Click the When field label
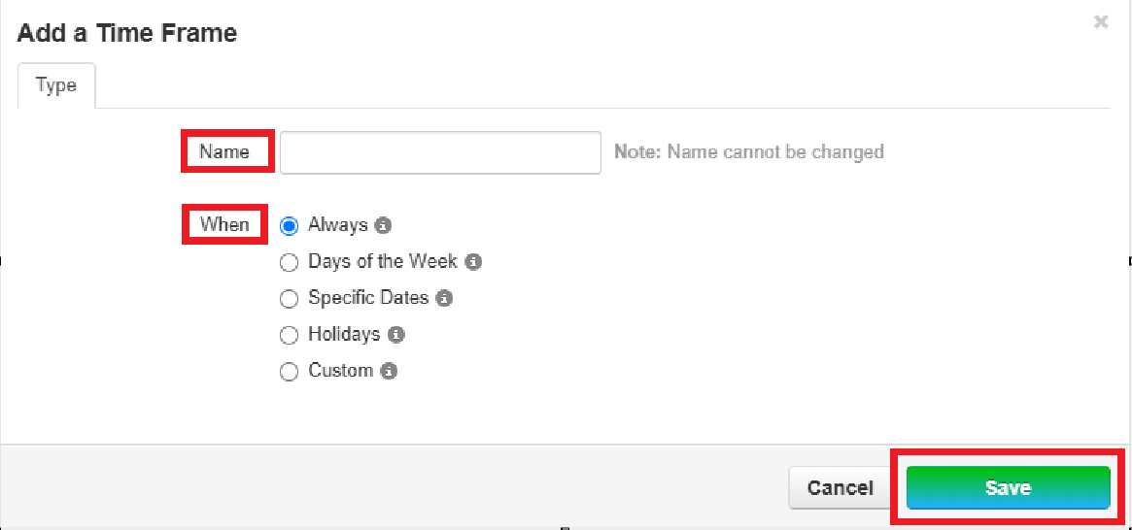Screen dimensions: 1132x530 tap(224, 224)
